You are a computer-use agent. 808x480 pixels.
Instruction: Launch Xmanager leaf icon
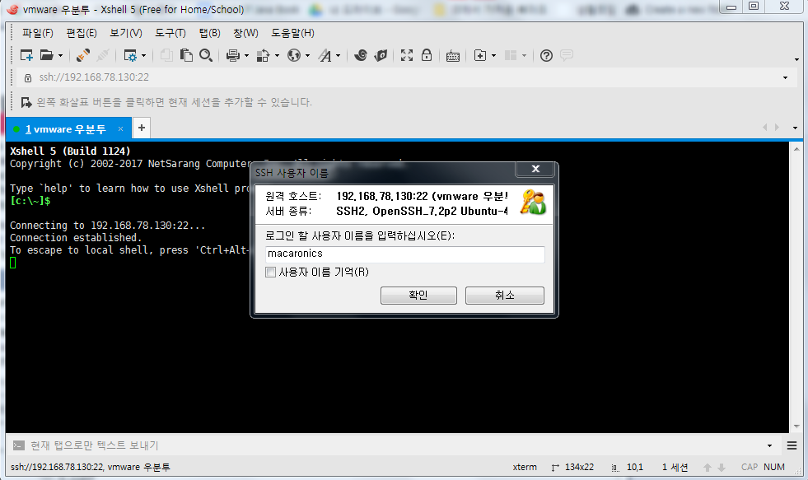[381, 55]
